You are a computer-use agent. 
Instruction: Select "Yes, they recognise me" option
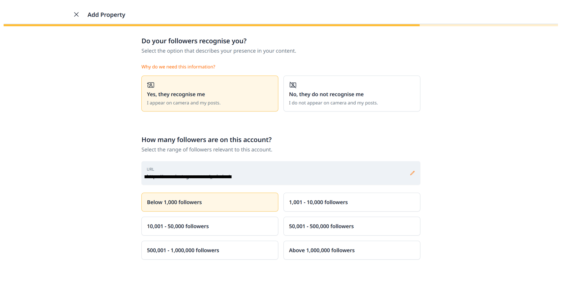[x=210, y=94]
